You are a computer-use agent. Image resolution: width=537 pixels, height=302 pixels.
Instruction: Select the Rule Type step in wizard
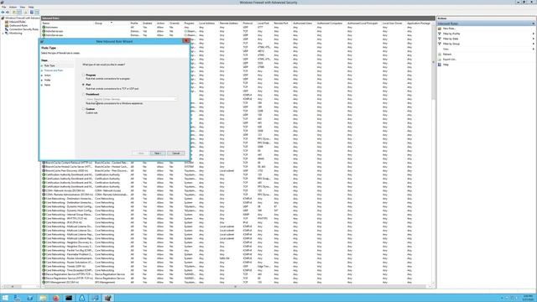50,65
